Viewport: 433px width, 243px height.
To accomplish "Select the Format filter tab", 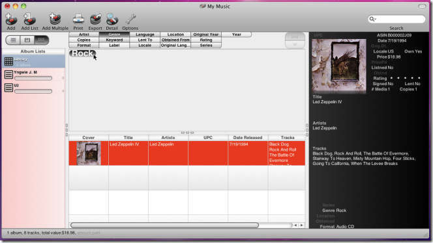I will (x=84, y=45).
